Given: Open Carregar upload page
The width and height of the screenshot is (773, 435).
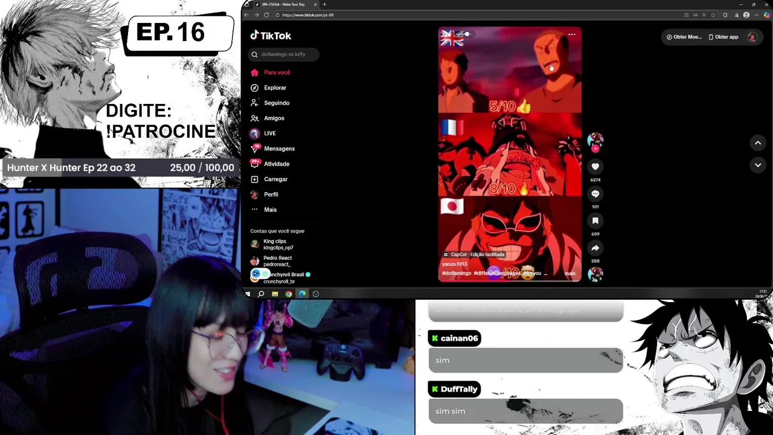Looking at the screenshot, I should 269,179.
